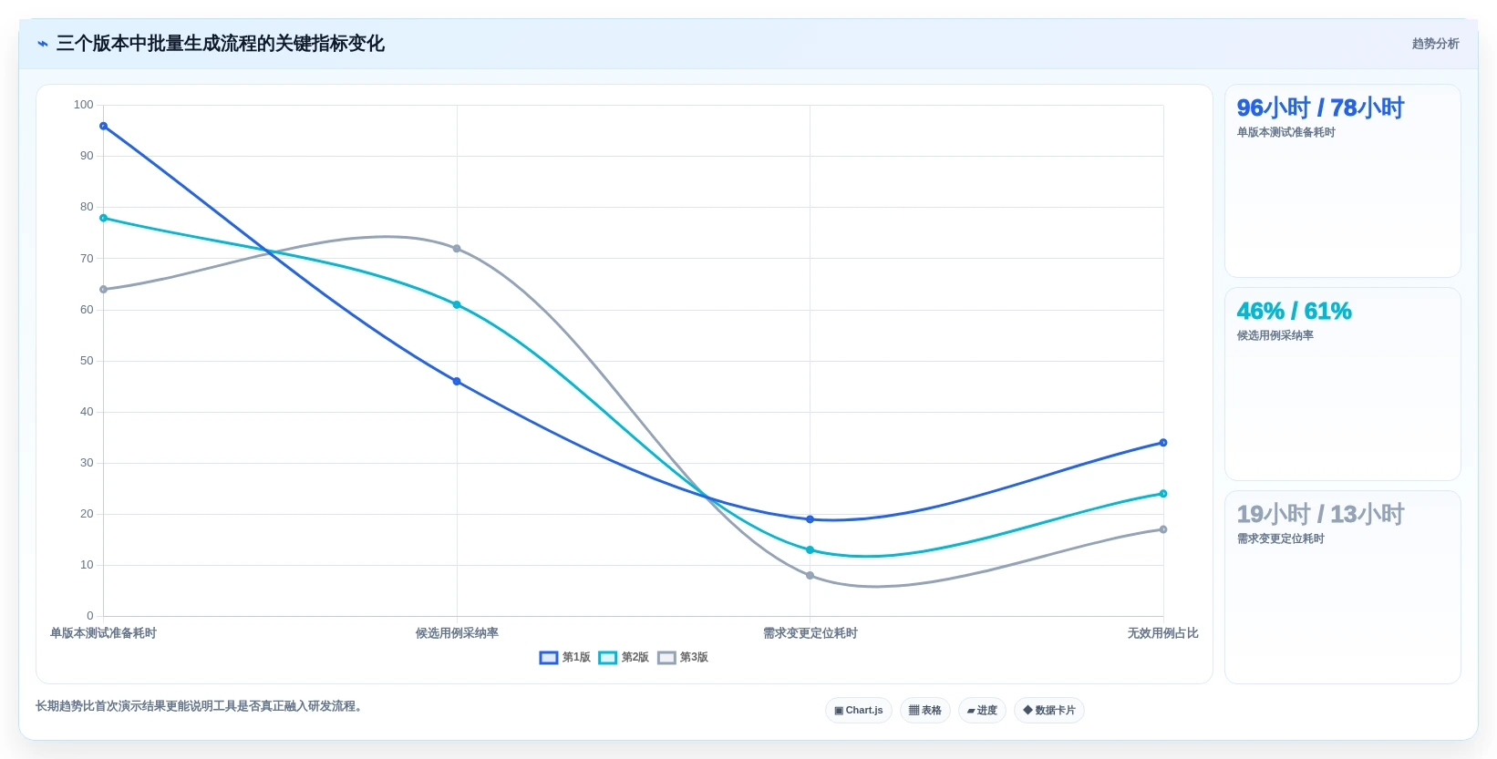Select the 第2版 point at 13 on 需求变更定位耗时
This screenshot has width=1497, height=759.
coord(810,550)
